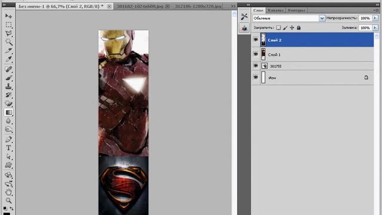Edit the Заливка 100% field
The image size is (382, 215).
pos(365,28)
